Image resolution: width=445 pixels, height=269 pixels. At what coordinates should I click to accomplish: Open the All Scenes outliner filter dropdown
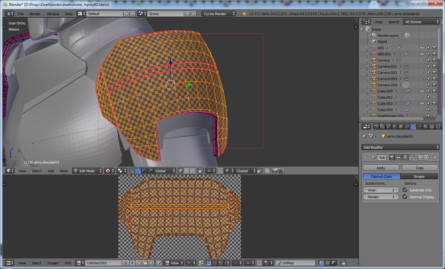tap(422, 22)
